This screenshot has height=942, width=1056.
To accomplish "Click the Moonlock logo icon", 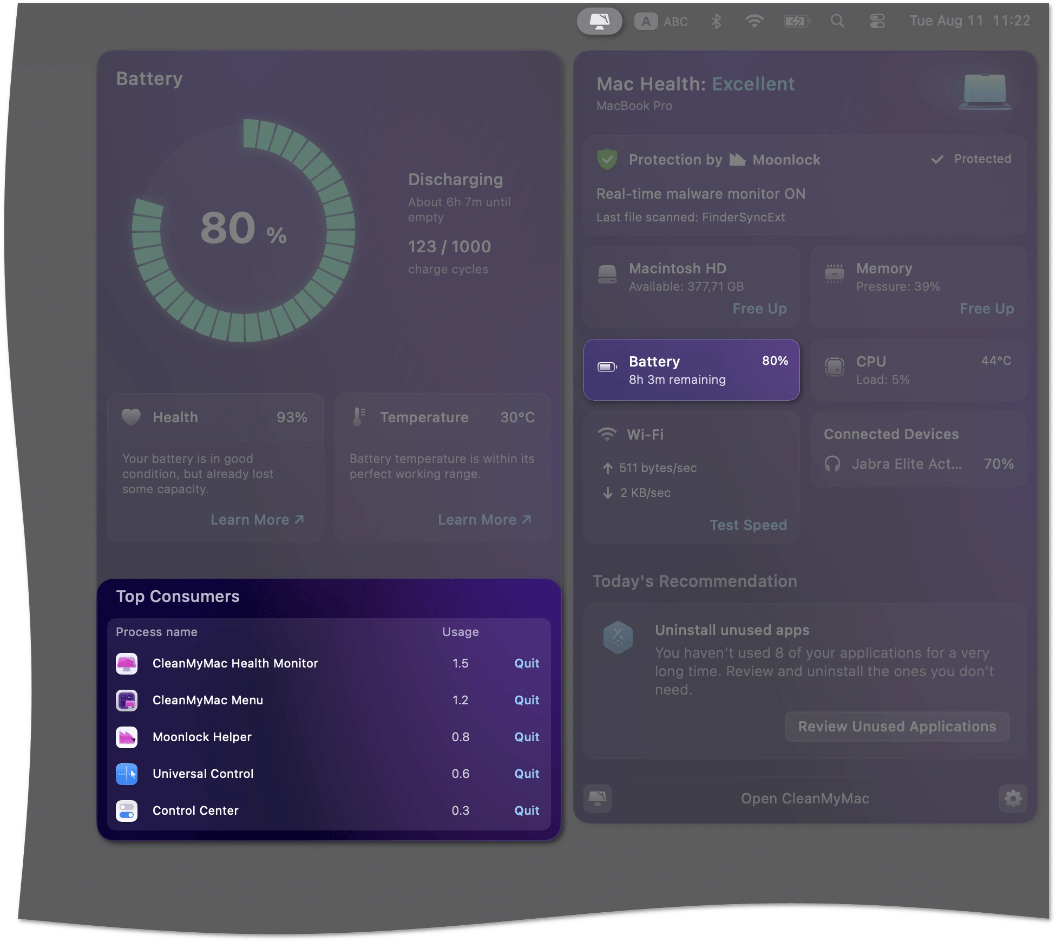I will click(737, 159).
